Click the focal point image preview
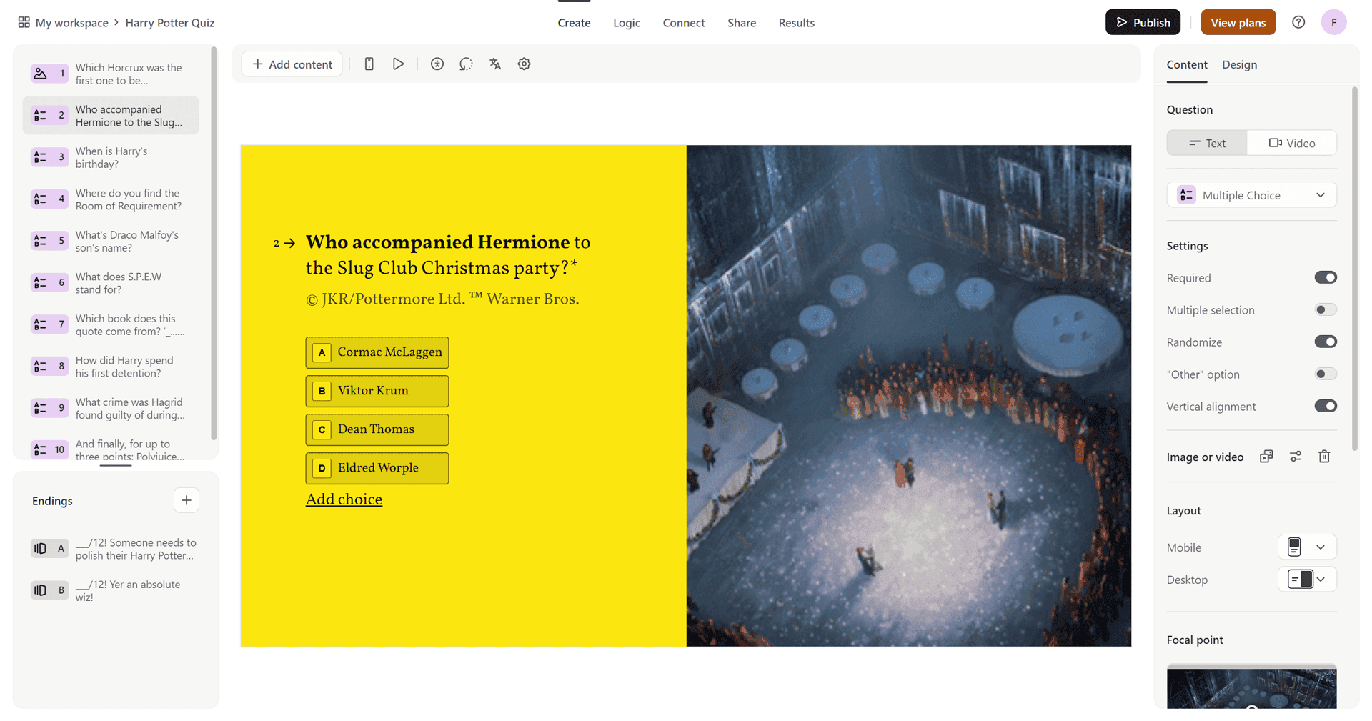 (1251, 687)
